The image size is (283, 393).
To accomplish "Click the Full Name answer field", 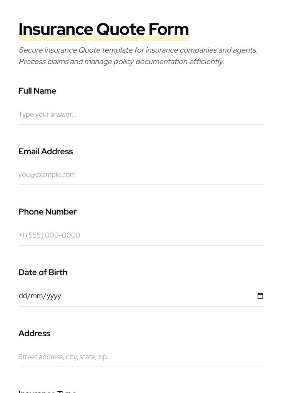I will tap(141, 114).
